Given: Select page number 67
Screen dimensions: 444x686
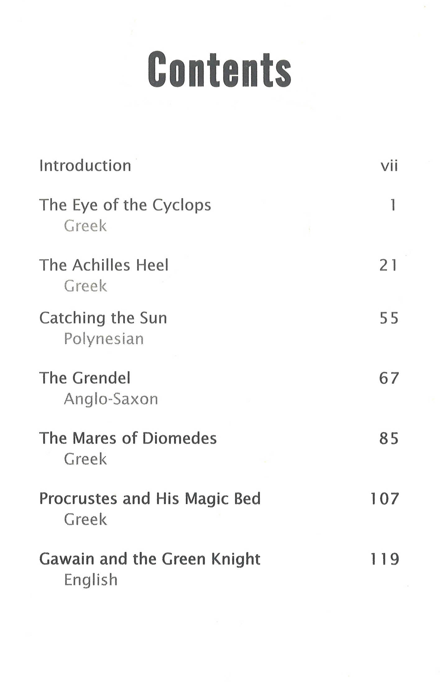Looking at the screenshot, I should coord(389,378).
